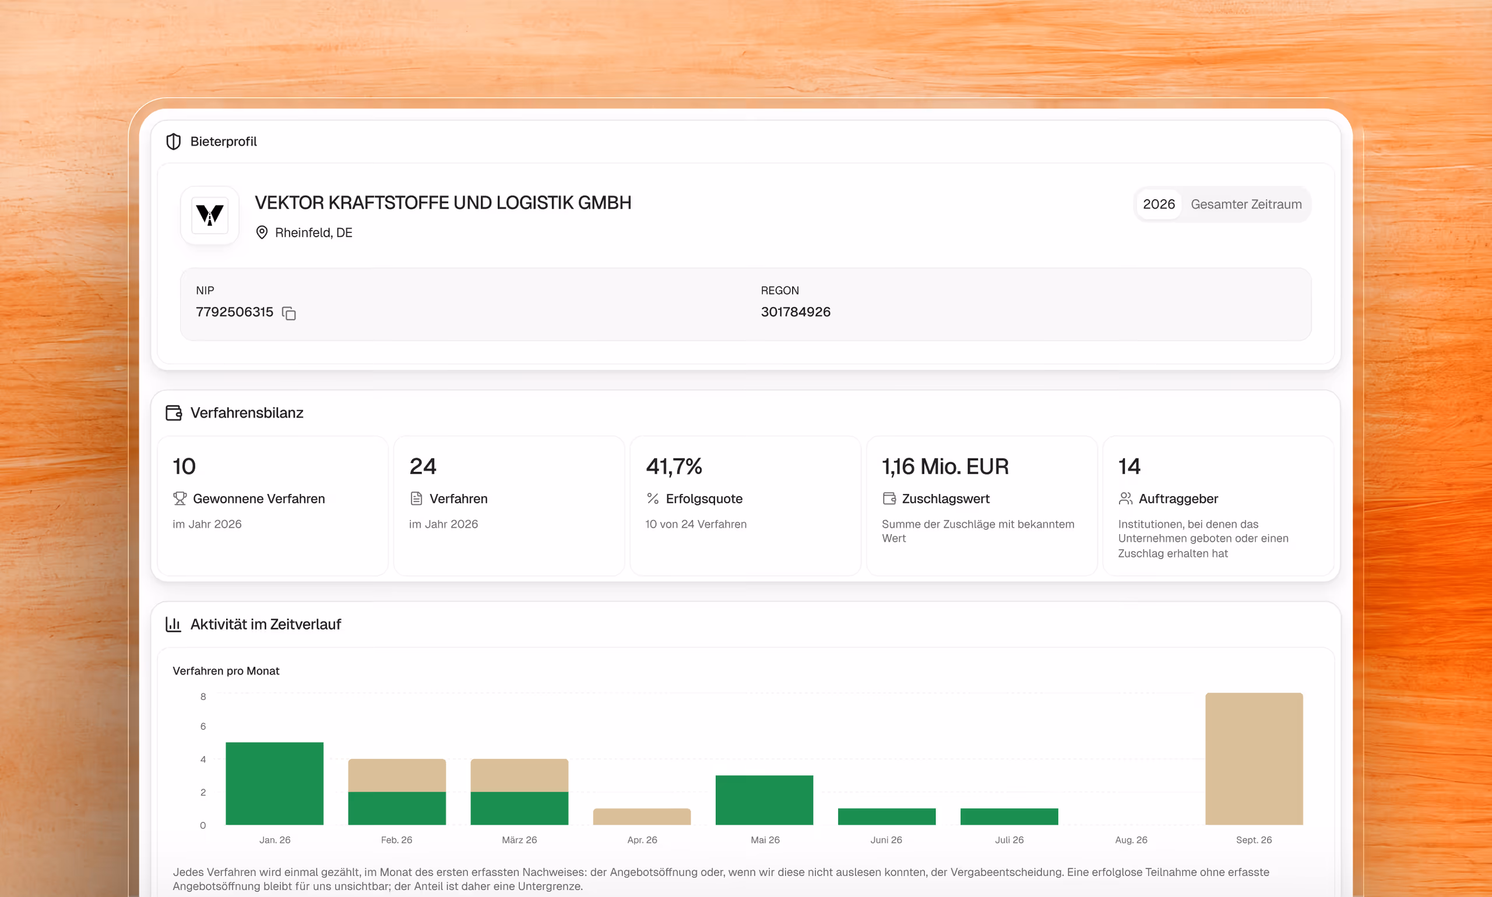Click the bar chart icon beside Aktivität im Zeitverlauf

174,624
